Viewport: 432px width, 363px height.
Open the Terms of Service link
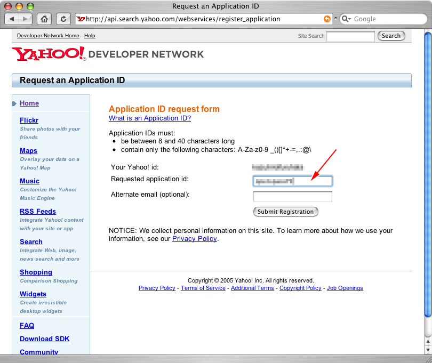click(x=203, y=288)
